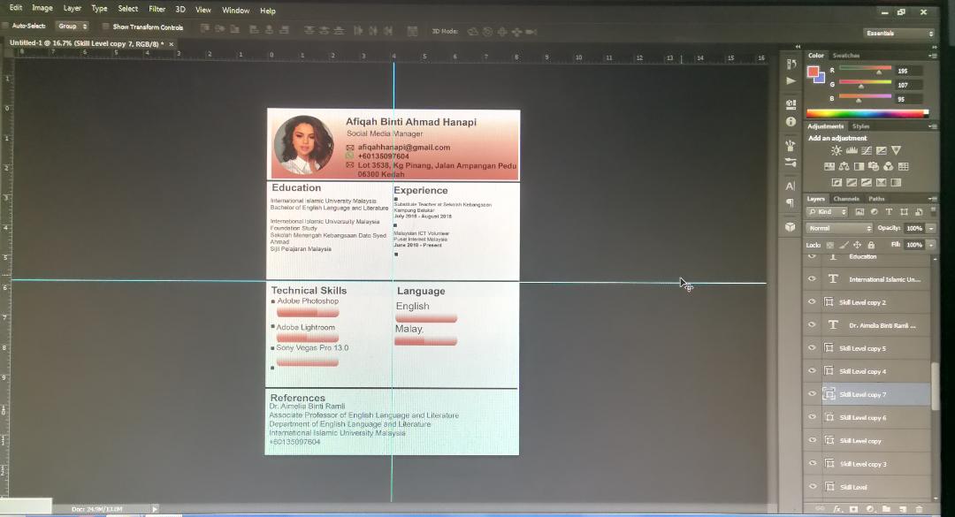Open the layer style fx button
Image resolution: width=955 pixels, height=517 pixels.
[837, 509]
